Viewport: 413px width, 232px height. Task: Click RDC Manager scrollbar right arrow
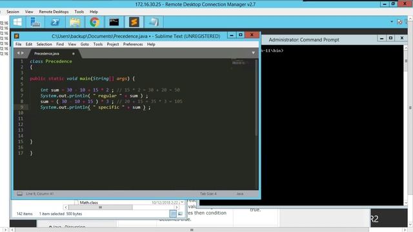[405, 229]
